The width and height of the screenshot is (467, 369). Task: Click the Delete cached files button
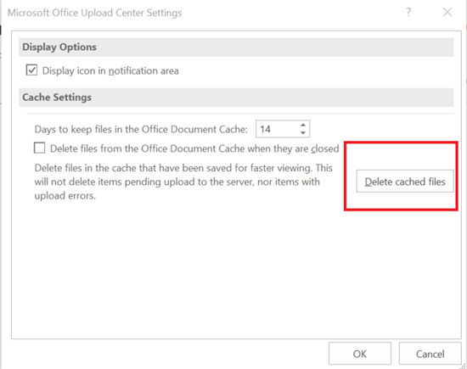(x=405, y=182)
